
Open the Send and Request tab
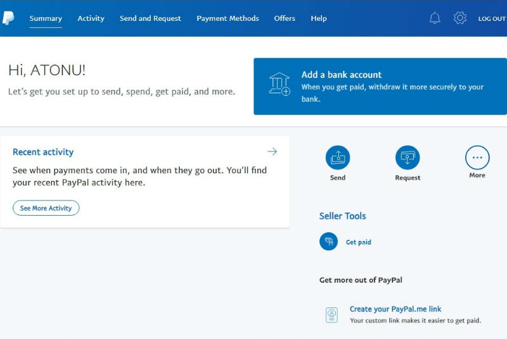point(150,18)
